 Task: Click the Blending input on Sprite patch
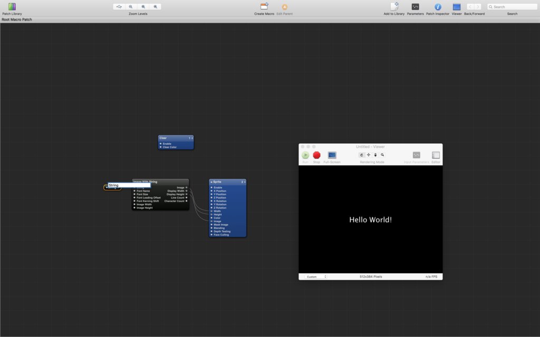coord(211,227)
